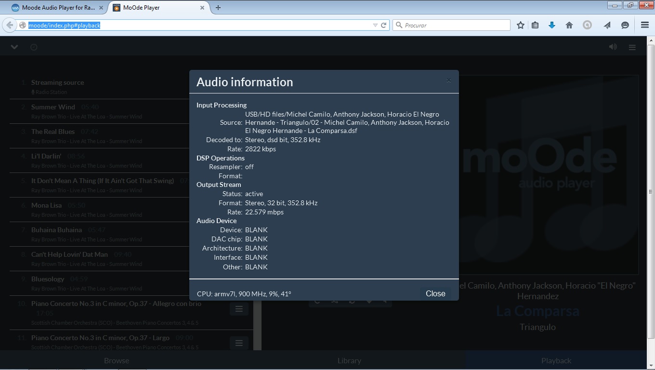This screenshot has width=655, height=370.
Task: Open the Browse panel tab
Action: click(x=117, y=360)
